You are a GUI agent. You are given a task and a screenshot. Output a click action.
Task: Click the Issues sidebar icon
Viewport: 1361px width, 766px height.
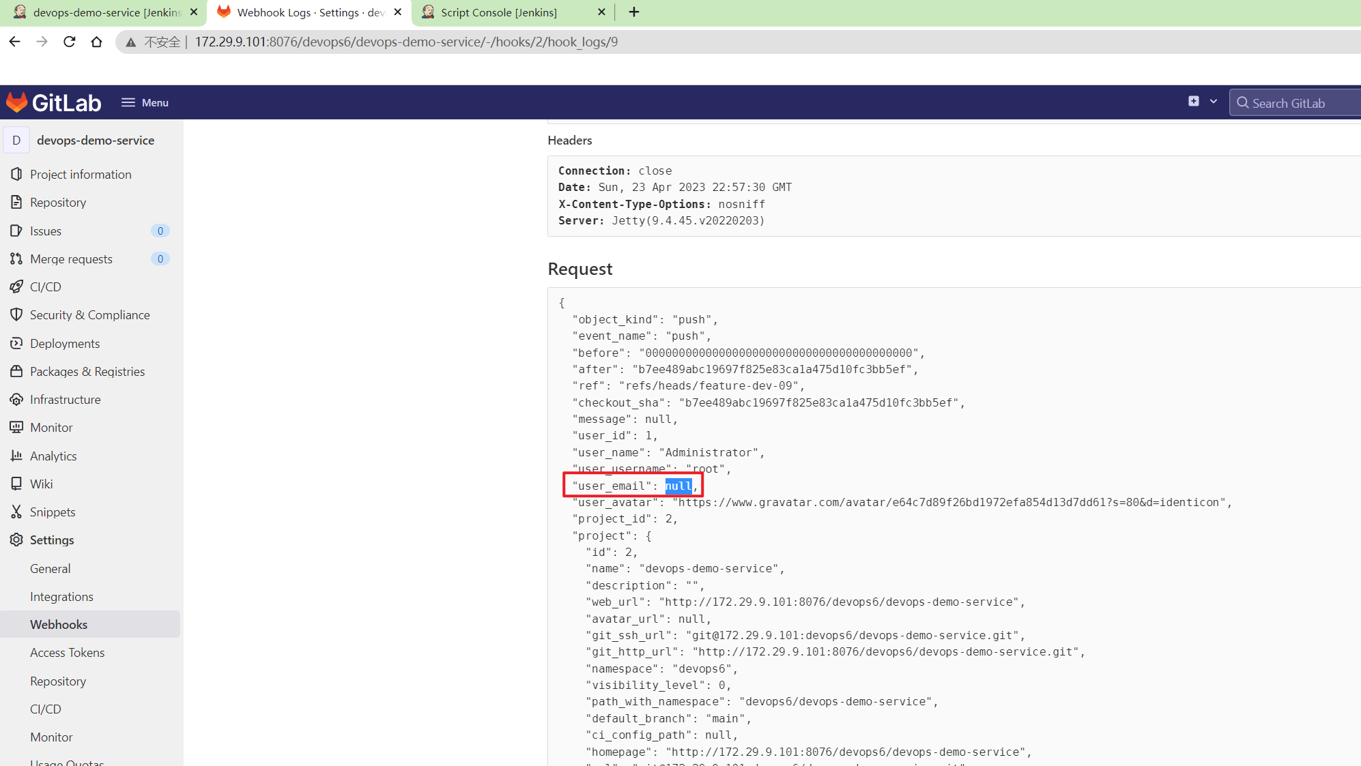point(16,231)
